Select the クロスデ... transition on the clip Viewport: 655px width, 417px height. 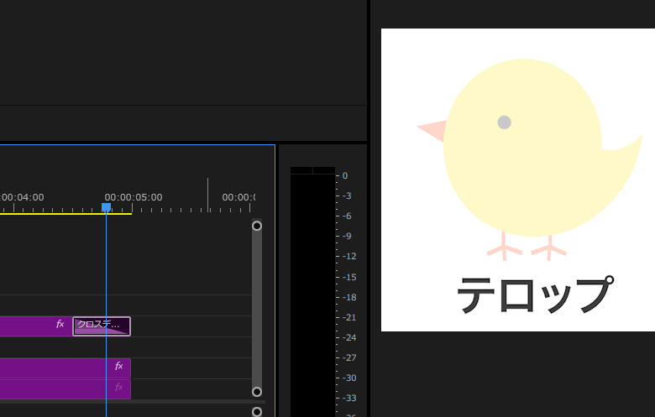pos(102,326)
